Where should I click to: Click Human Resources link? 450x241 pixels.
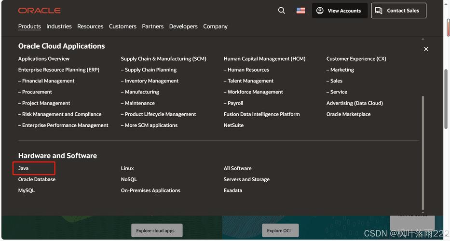click(246, 70)
